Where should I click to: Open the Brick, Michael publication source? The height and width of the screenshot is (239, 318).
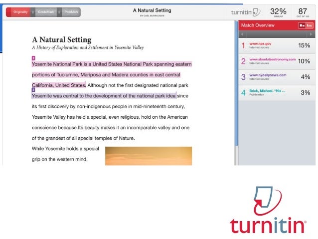tap(267, 91)
